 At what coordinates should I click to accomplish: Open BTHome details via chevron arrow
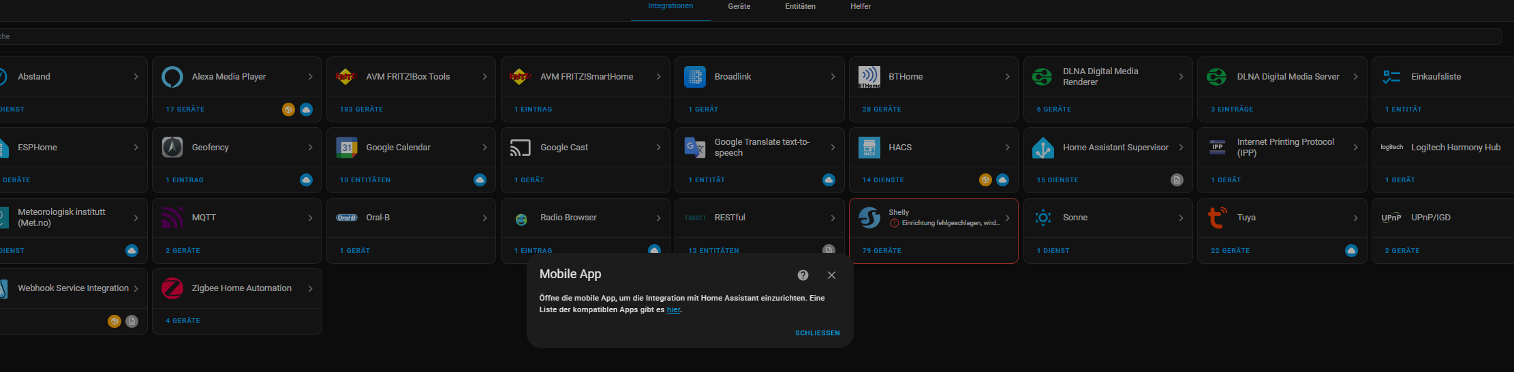click(x=1007, y=77)
